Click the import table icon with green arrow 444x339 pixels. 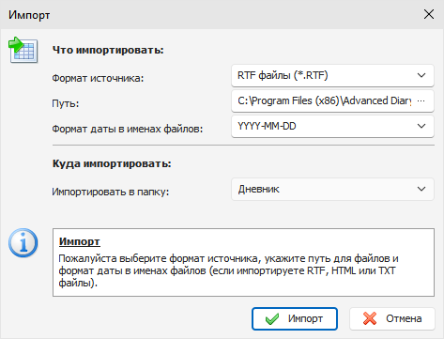(x=23, y=50)
